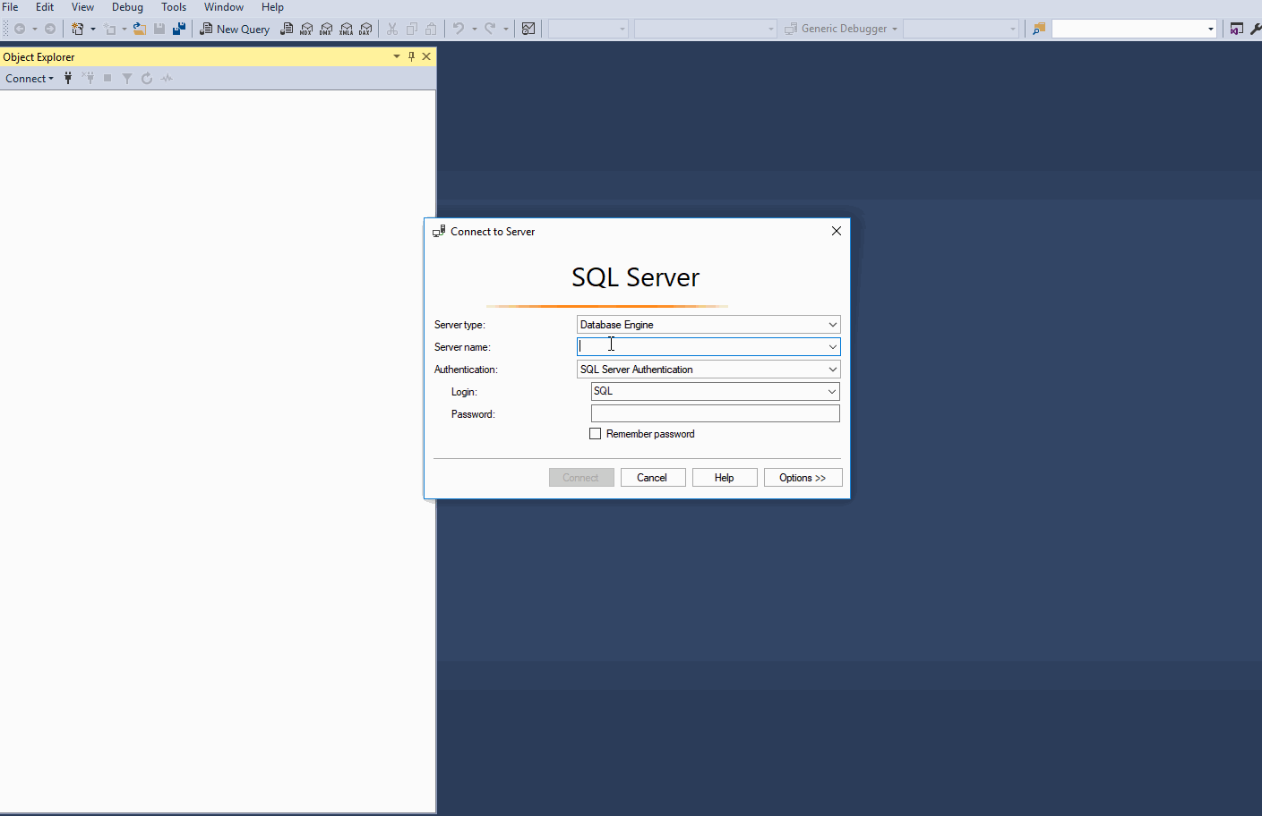
Task: Click the Open File folder icon
Action: (140, 29)
